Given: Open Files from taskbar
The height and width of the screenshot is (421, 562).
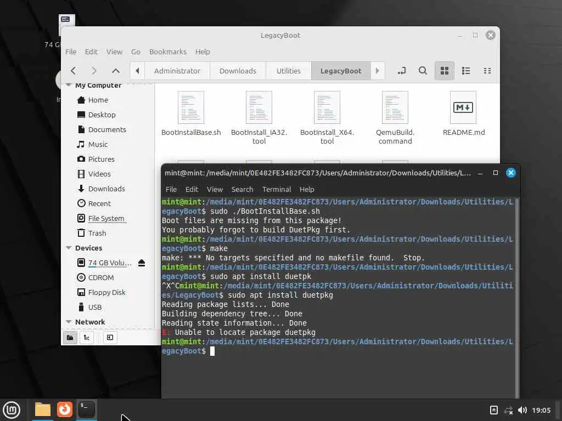Looking at the screenshot, I should coord(43,409).
